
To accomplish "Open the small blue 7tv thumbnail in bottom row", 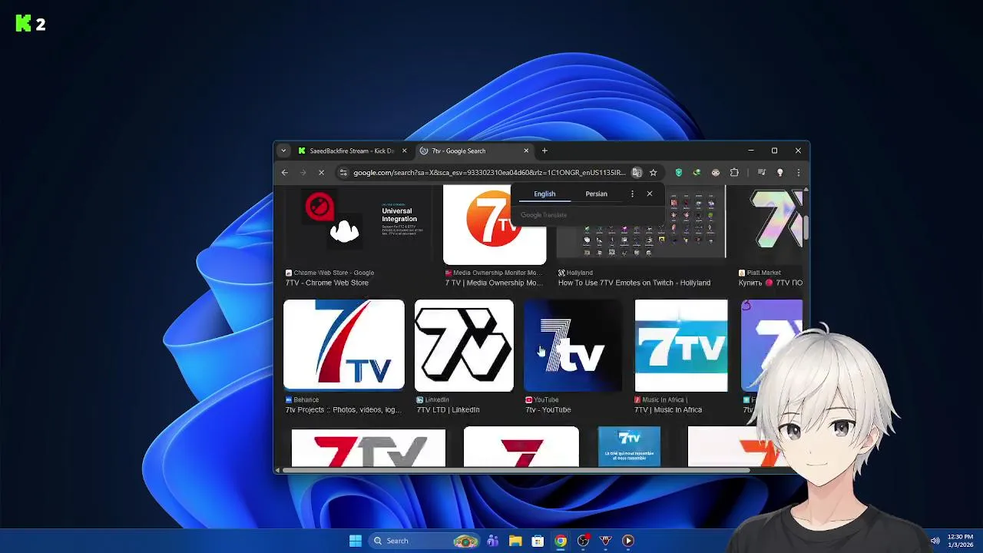I will point(629,446).
